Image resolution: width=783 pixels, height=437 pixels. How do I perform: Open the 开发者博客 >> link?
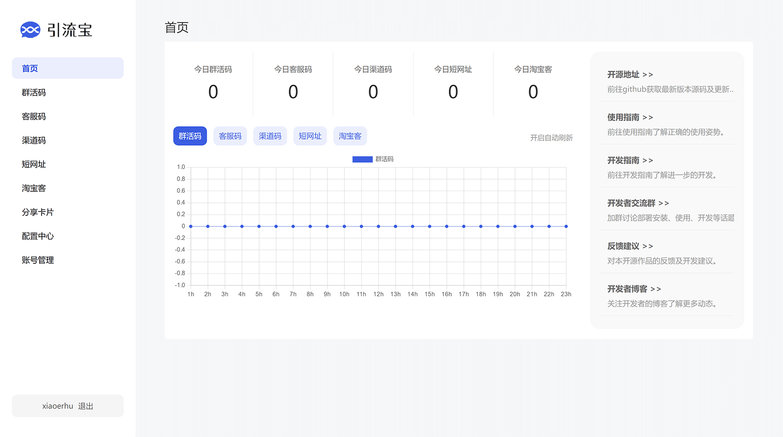[x=634, y=289]
